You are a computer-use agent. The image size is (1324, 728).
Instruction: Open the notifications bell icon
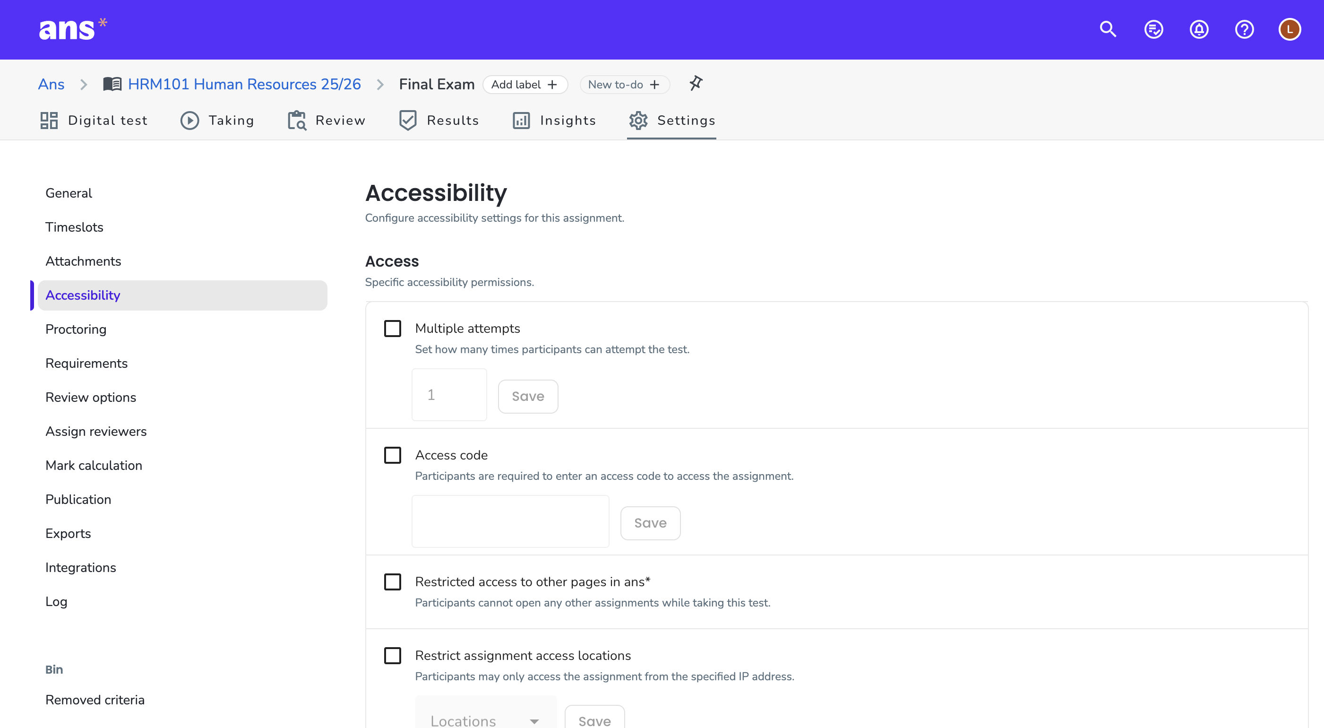click(1199, 29)
